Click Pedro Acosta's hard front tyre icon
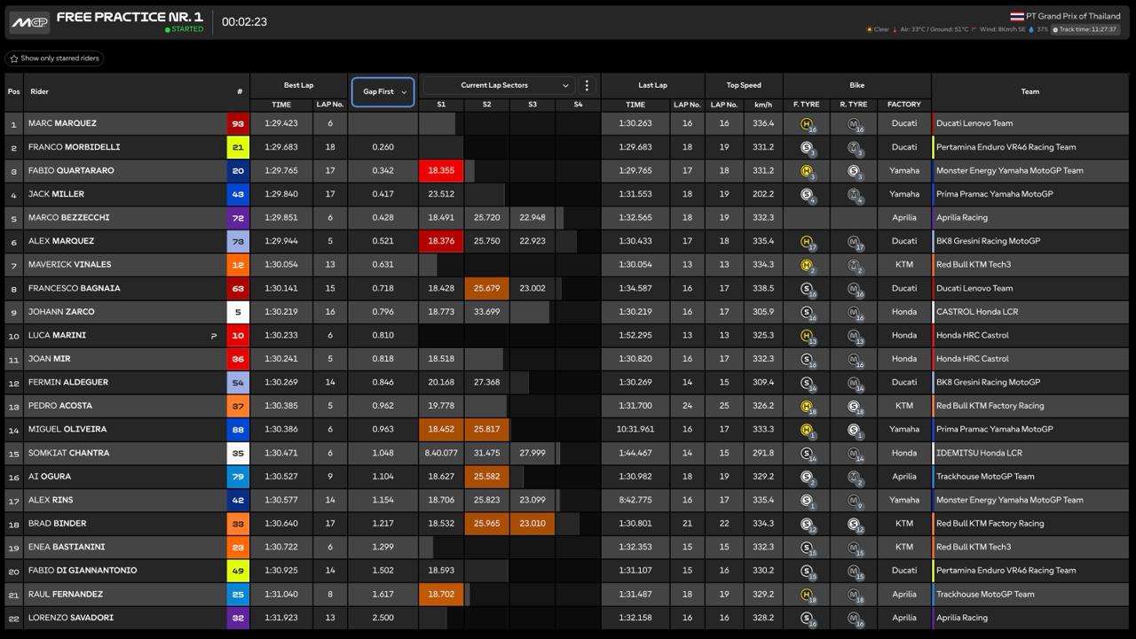Image resolution: width=1136 pixels, height=639 pixels. click(807, 406)
